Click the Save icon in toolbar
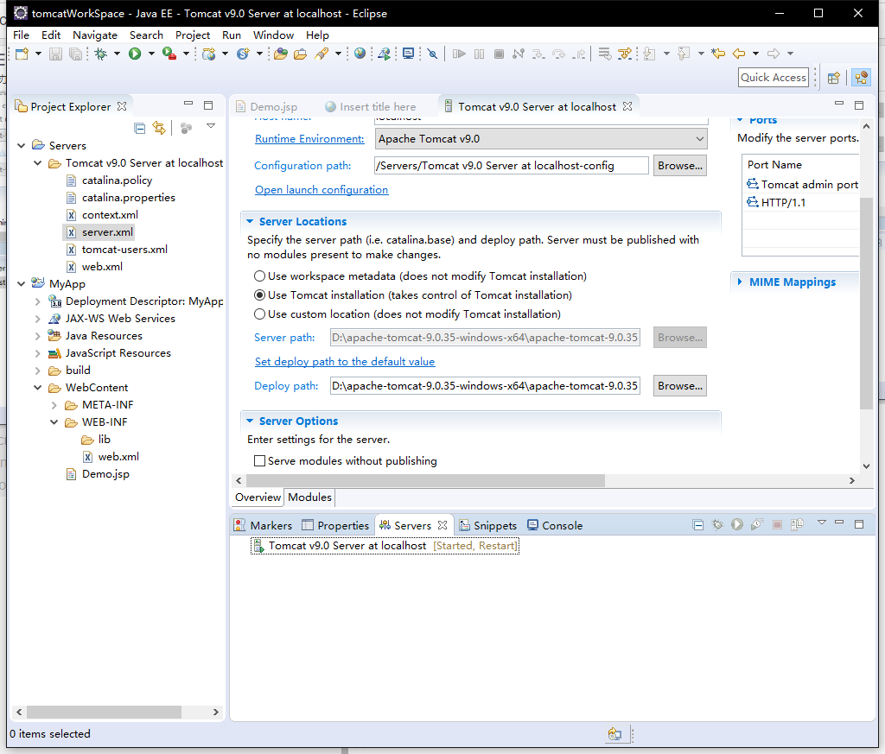 (55, 54)
